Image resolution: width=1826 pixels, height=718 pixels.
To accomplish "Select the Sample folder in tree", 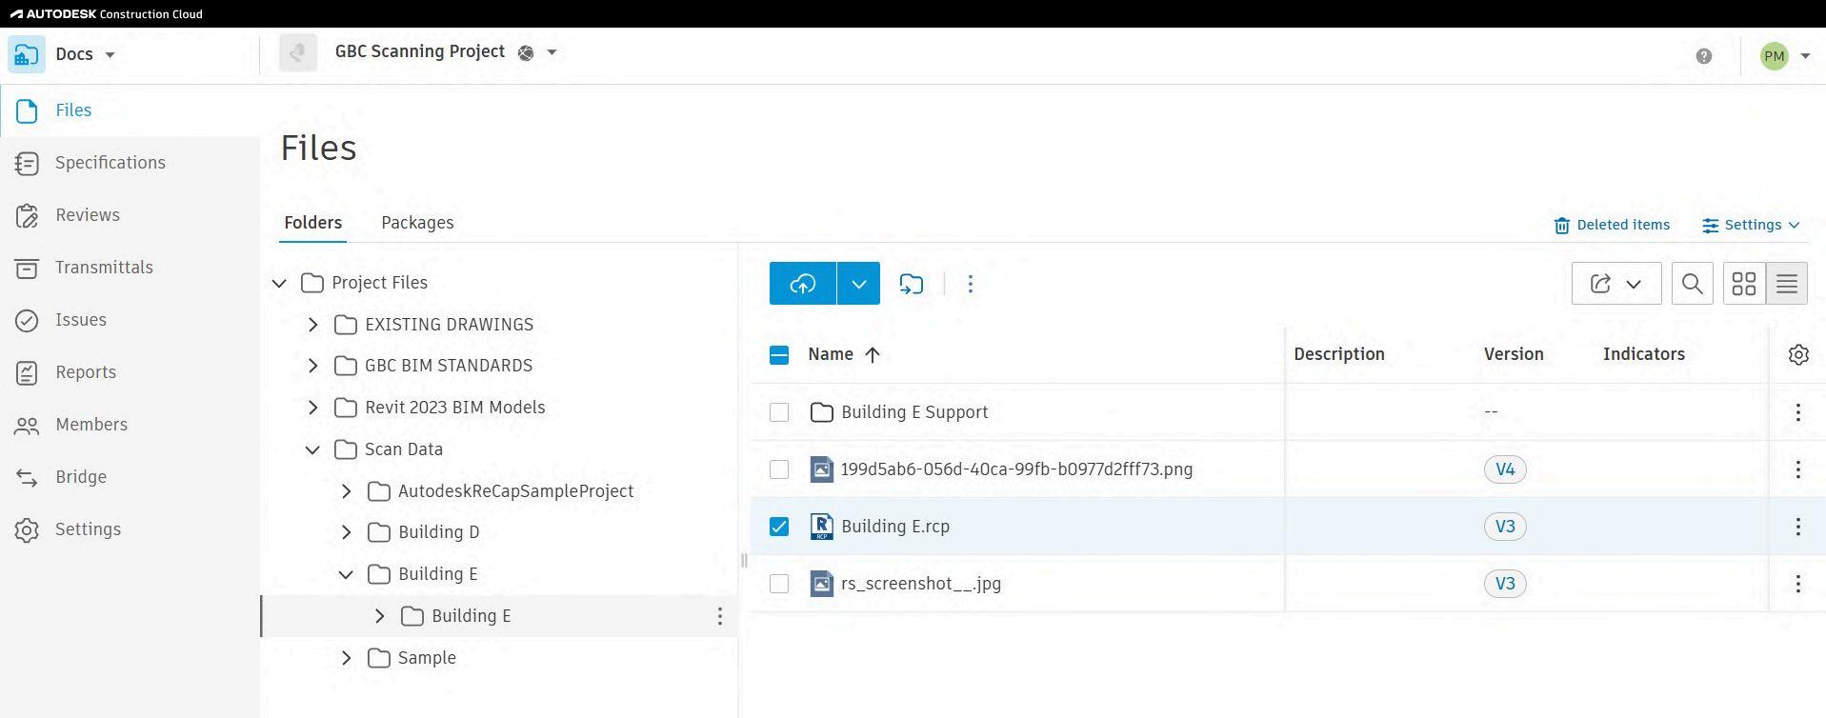I will [427, 658].
